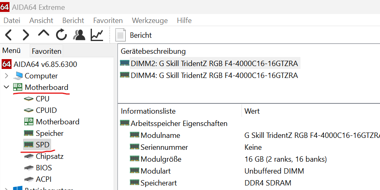Click the Wert column header
The width and height of the screenshot is (380, 190).
[252, 111]
